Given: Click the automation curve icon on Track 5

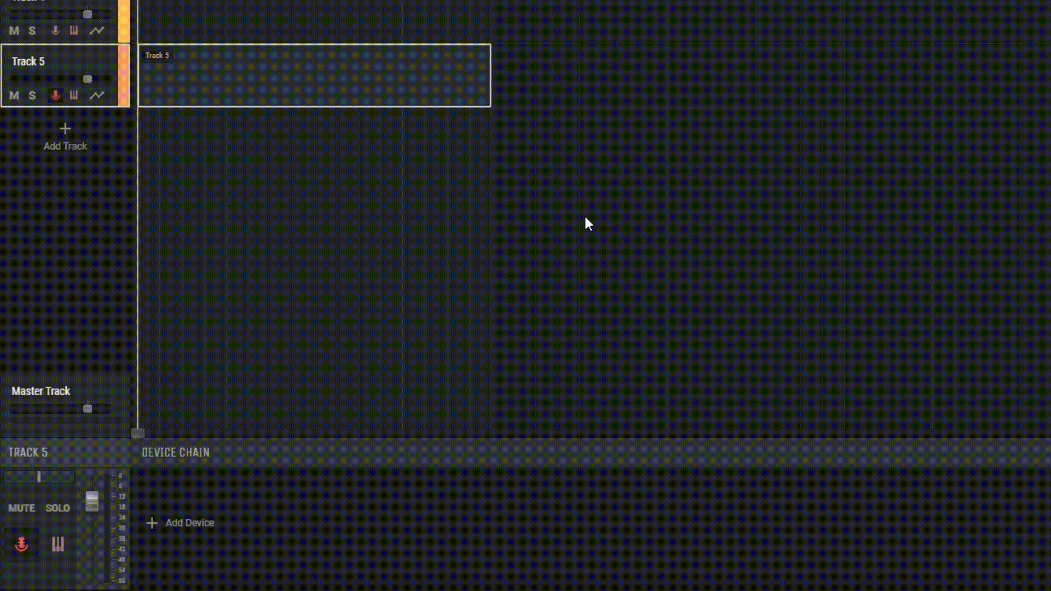Looking at the screenshot, I should [97, 95].
